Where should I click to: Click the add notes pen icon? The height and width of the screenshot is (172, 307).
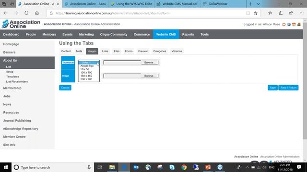tap(281, 13)
